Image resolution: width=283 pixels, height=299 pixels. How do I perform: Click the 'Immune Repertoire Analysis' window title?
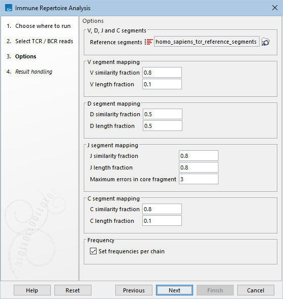53,8
